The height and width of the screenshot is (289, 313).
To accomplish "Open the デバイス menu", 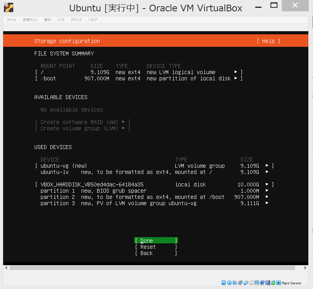I will pos(76,20).
